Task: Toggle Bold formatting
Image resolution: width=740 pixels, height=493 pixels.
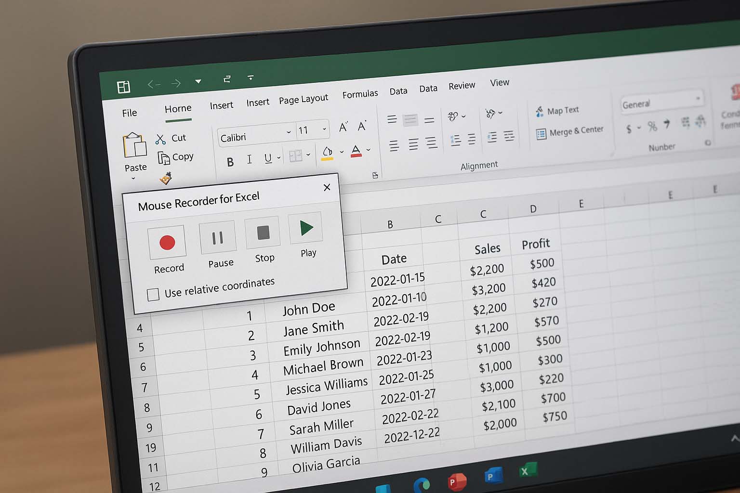Action: pos(230,162)
